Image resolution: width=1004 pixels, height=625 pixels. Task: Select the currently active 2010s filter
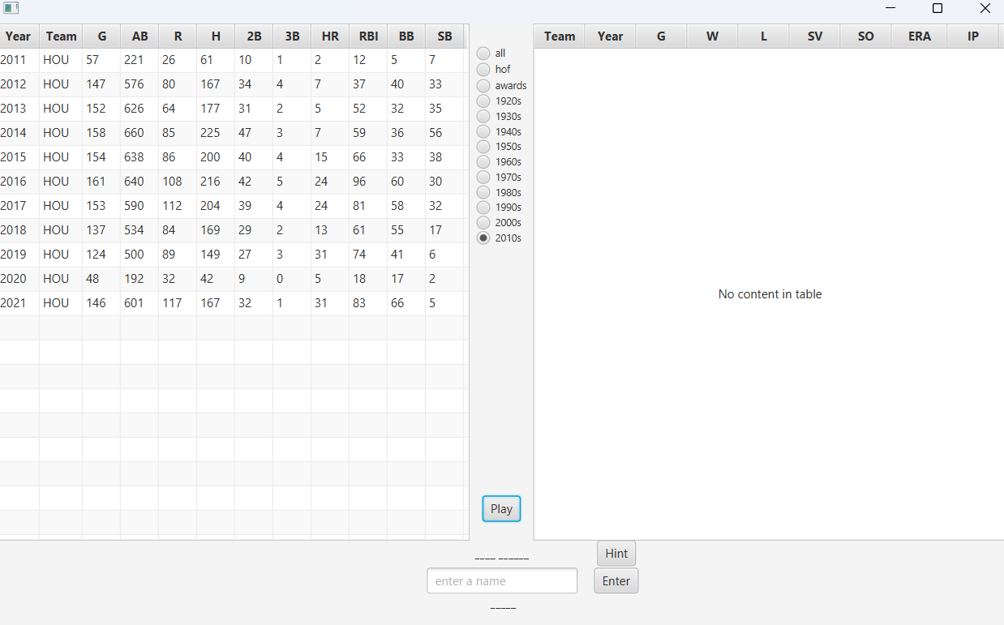(x=483, y=238)
